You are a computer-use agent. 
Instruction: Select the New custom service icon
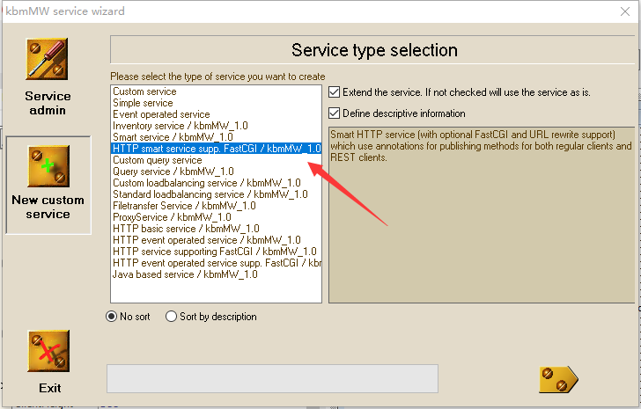[48, 166]
